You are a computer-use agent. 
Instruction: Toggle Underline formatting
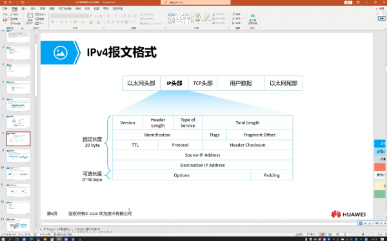click(61, 22)
